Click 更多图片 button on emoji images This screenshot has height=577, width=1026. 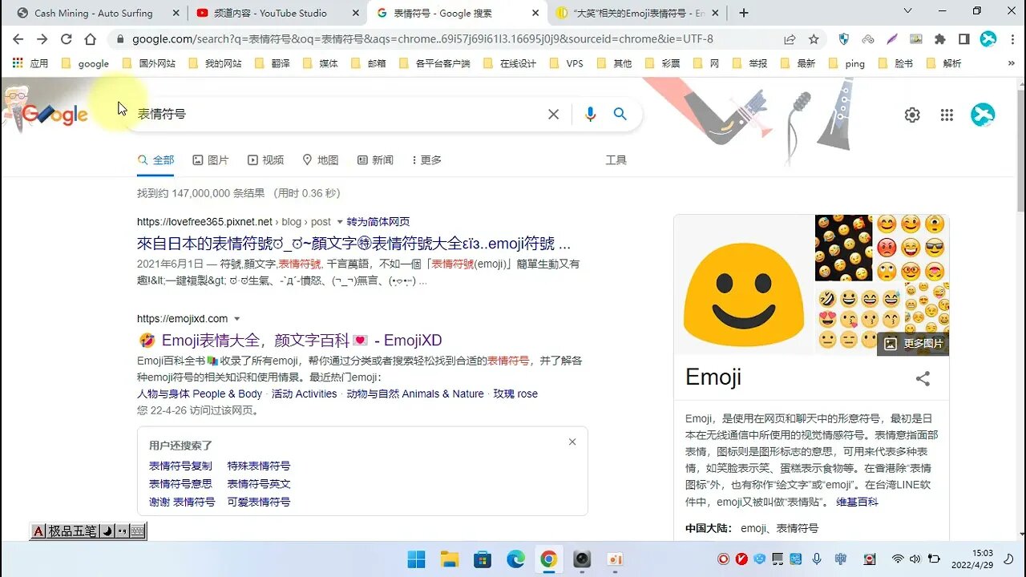914,343
